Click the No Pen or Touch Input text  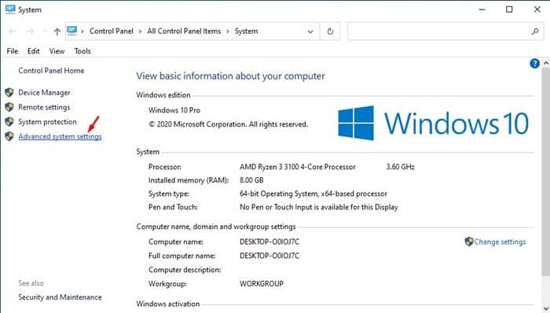point(319,207)
